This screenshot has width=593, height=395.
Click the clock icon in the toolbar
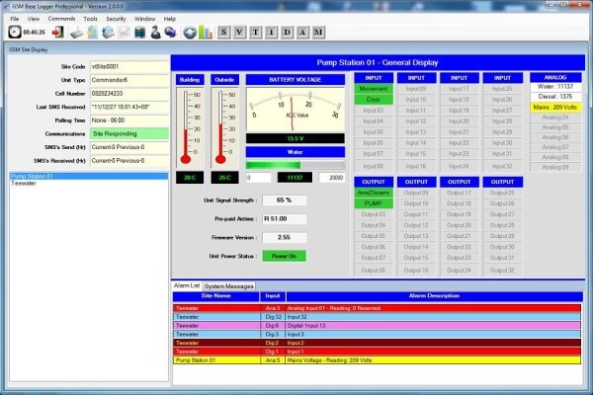pos(15,32)
